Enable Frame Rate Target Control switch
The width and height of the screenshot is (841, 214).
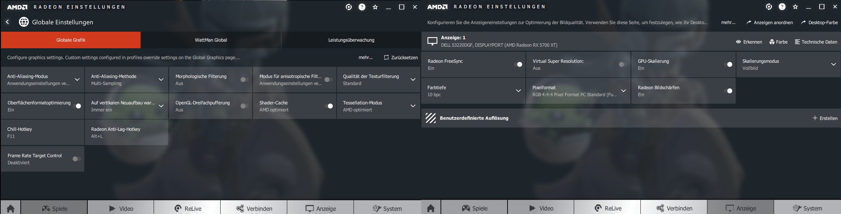pyautogui.click(x=77, y=159)
